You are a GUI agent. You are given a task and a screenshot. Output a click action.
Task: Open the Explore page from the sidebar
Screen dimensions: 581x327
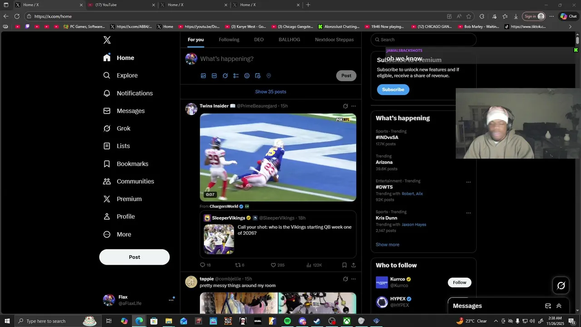121,75
